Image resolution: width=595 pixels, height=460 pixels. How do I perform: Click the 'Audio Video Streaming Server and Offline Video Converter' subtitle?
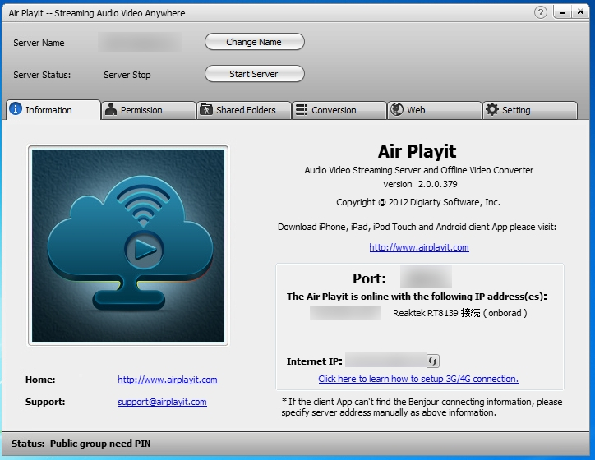point(418,170)
